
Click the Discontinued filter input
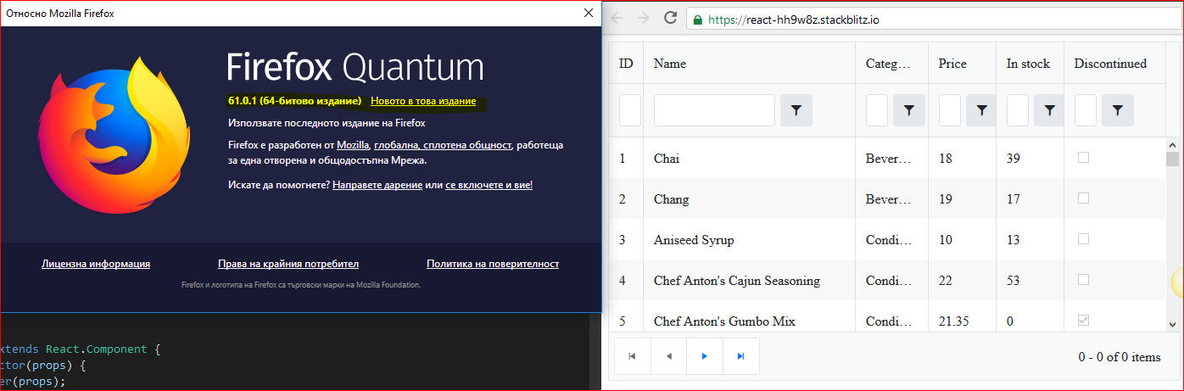pos(1086,110)
